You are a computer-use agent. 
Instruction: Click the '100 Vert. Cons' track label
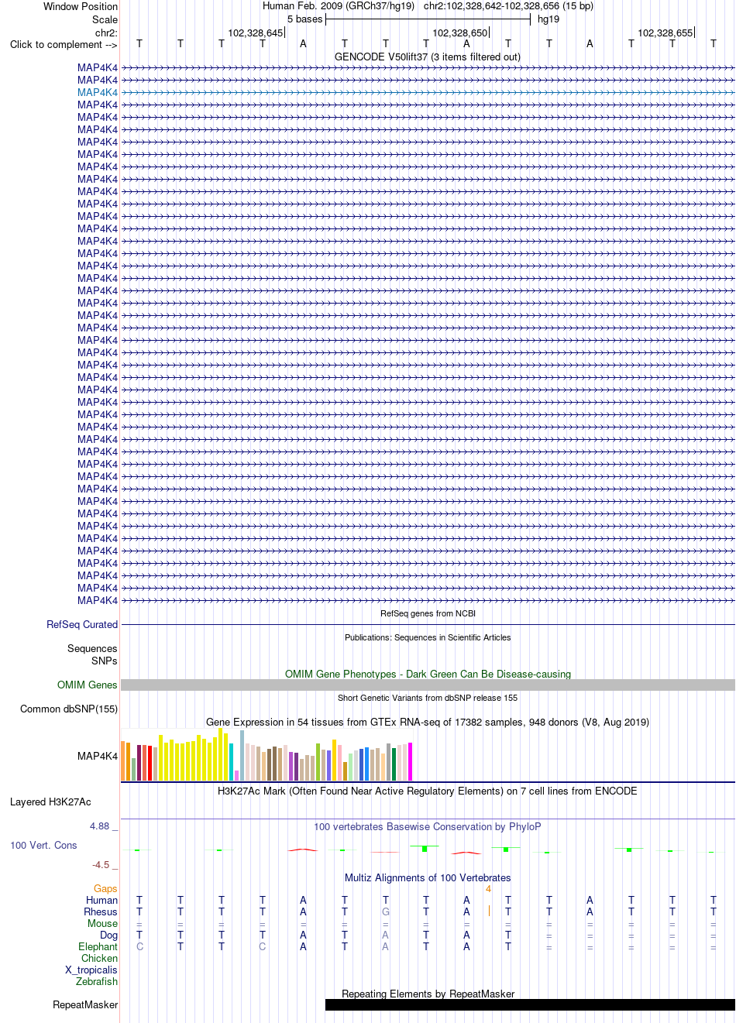pos(43,845)
